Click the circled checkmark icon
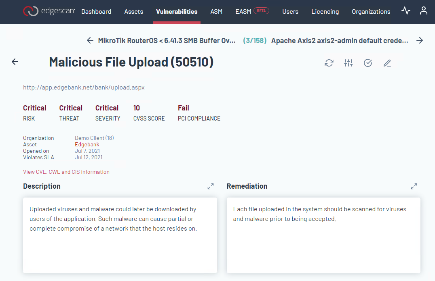Viewport: 435px width, 281px height. point(368,63)
